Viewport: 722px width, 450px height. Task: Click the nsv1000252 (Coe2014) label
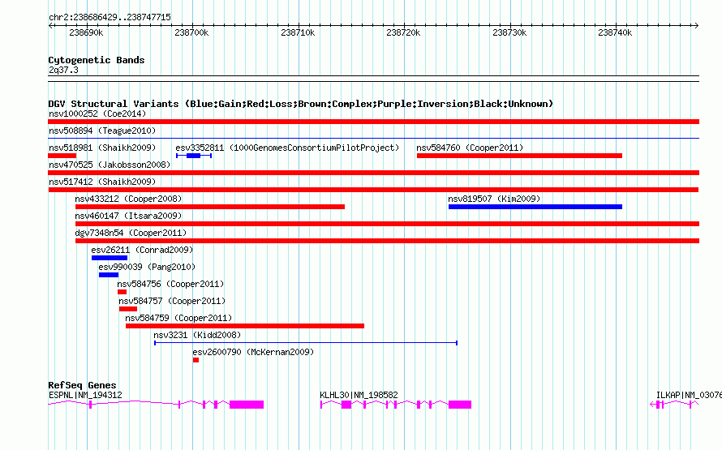pyautogui.click(x=97, y=114)
